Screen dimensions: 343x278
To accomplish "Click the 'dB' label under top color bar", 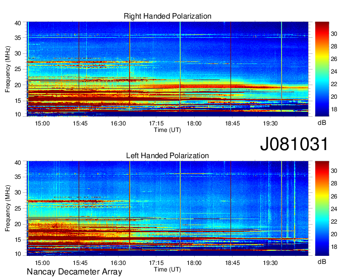I will coord(322,123).
